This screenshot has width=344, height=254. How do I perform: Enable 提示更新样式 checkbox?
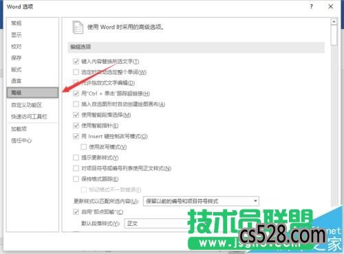coord(76,158)
